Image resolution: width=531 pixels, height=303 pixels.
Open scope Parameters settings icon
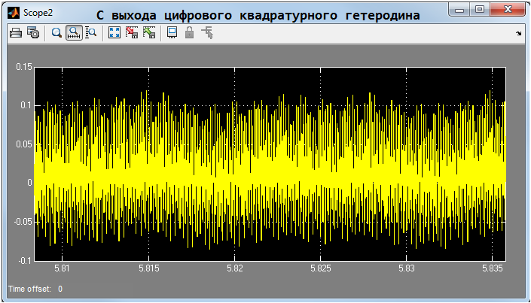(33, 33)
